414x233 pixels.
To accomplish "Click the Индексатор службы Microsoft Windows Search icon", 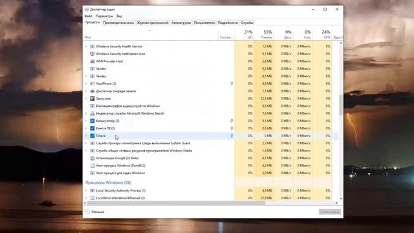I will tap(92, 113).
